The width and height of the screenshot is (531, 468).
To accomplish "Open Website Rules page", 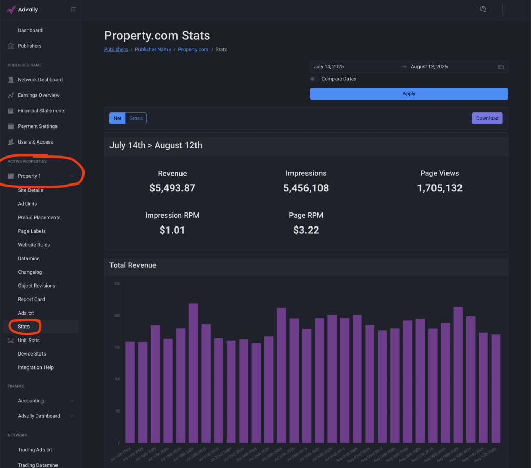I will click(x=34, y=245).
